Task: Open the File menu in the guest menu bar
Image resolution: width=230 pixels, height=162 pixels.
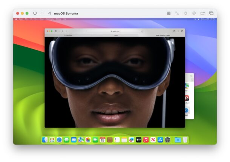Action: coord(26,19)
